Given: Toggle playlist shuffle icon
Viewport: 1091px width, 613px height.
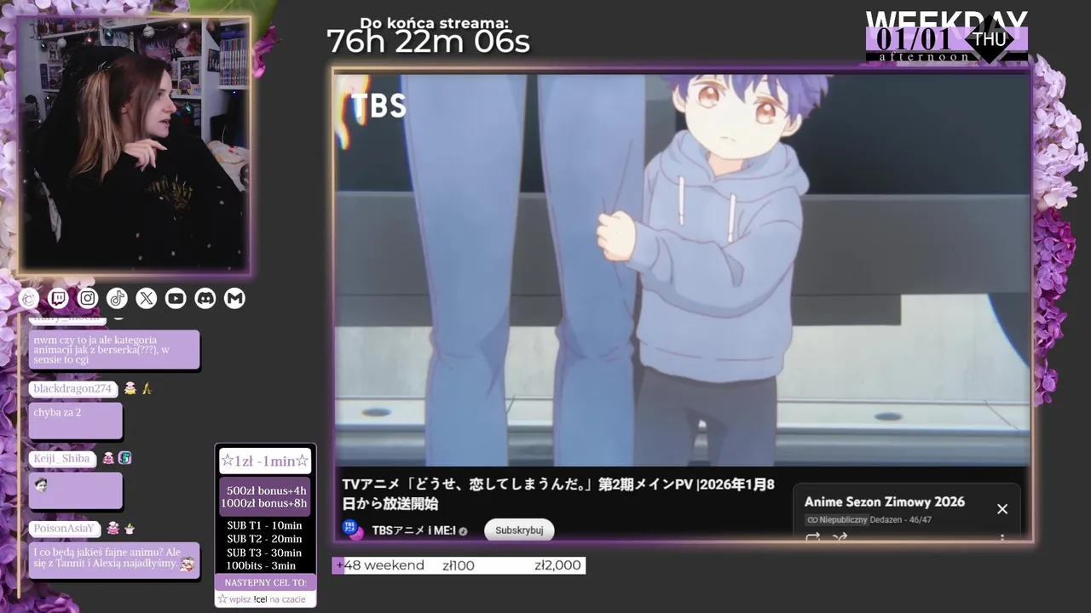Looking at the screenshot, I should 840,537.
